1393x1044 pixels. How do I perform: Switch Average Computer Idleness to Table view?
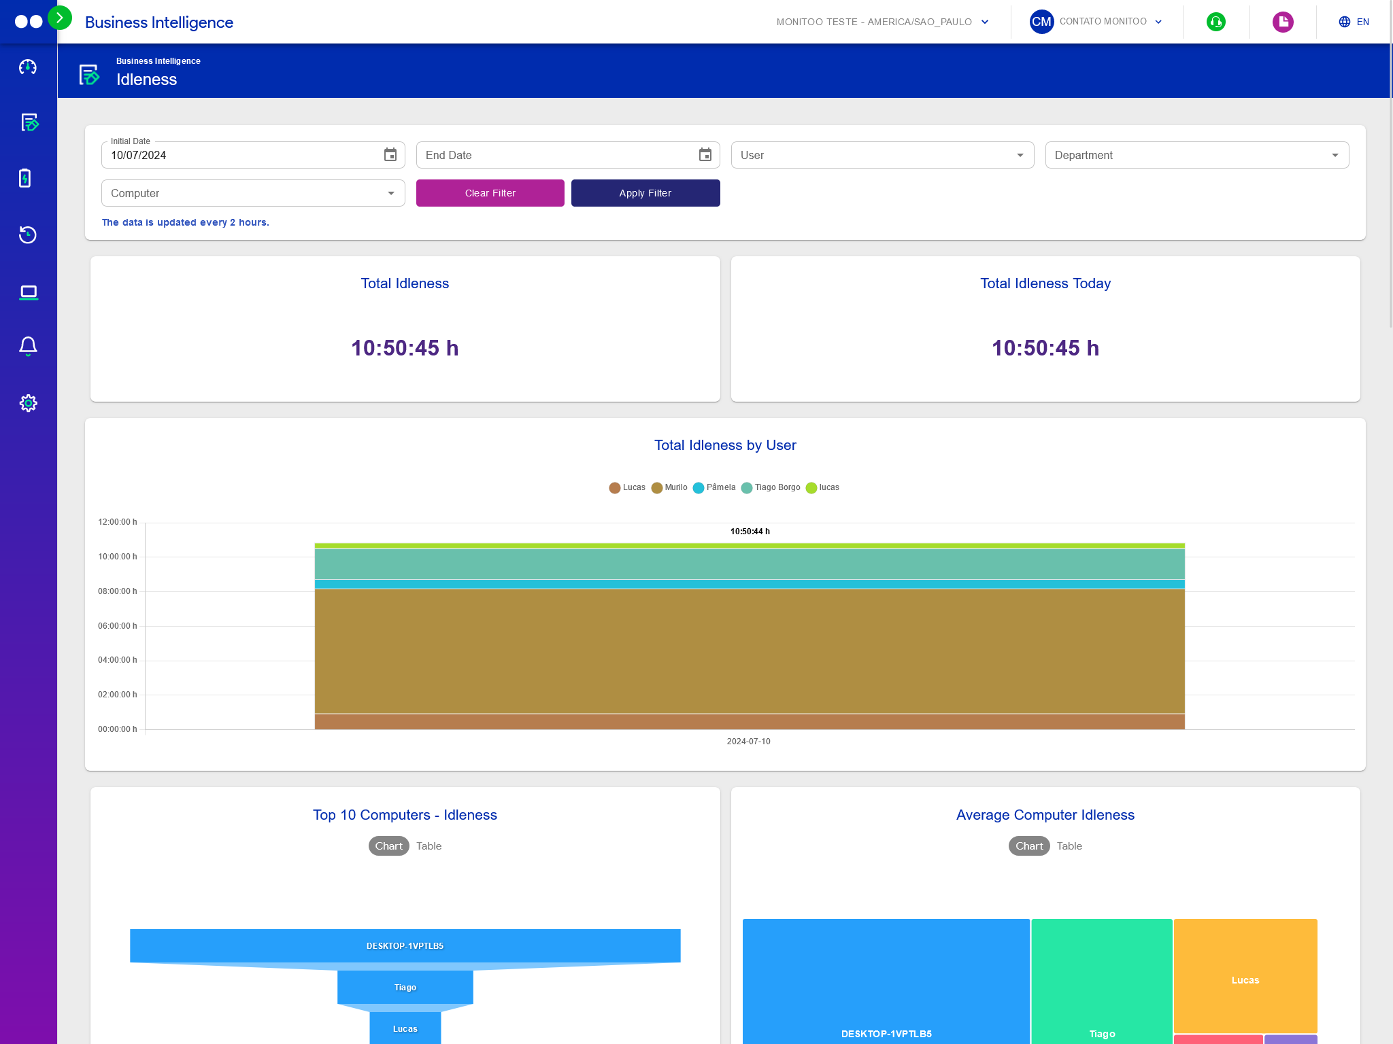[1069, 846]
